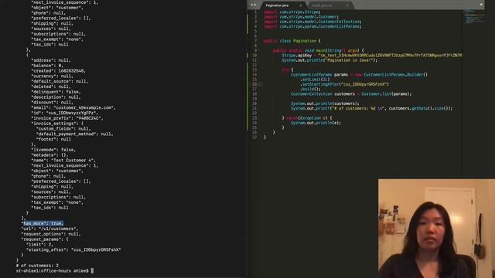
Task: Click "delinquent": false line in terminal
Action: [56, 92]
